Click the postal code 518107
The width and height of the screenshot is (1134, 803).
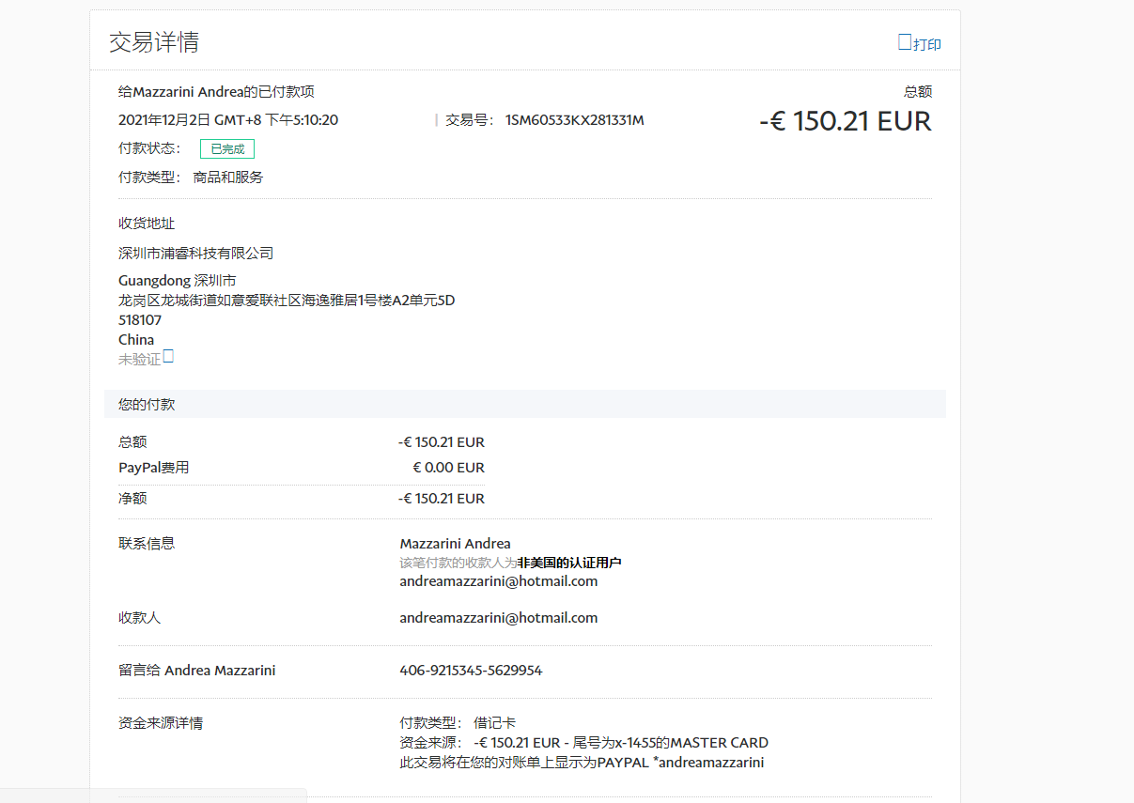click(140, 319)
